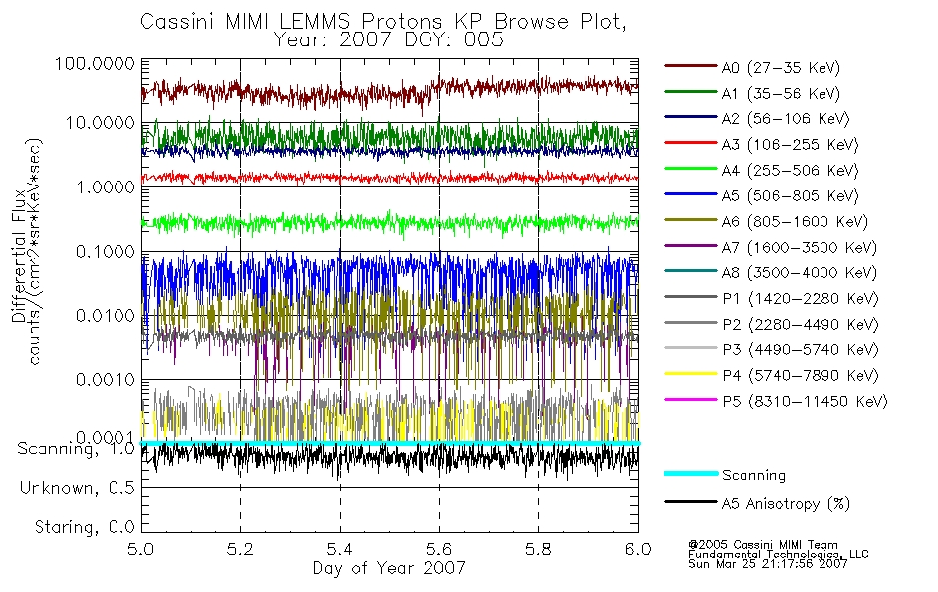Click the Fundamental Technologies, LLC credit

click(778, 555)
